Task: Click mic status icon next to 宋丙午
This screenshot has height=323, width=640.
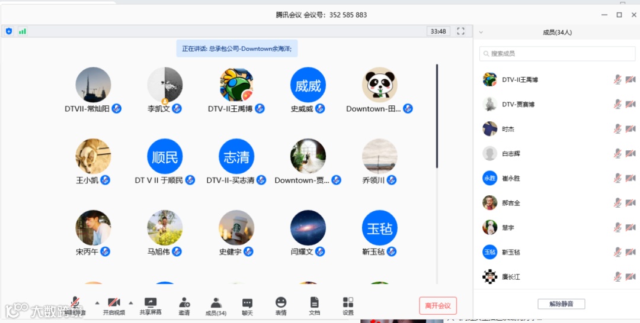Action: (105, 252)
